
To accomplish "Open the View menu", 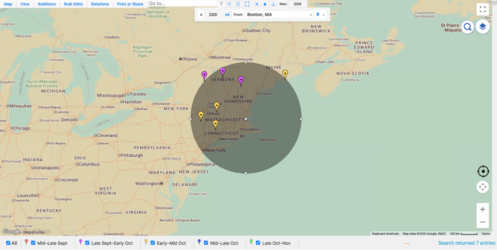I will pyautogui.click(x=25, y=4).
